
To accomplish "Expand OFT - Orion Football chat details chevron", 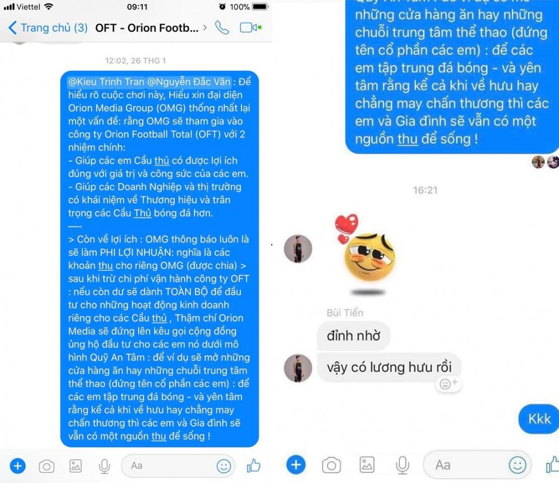I will (205, 27).
